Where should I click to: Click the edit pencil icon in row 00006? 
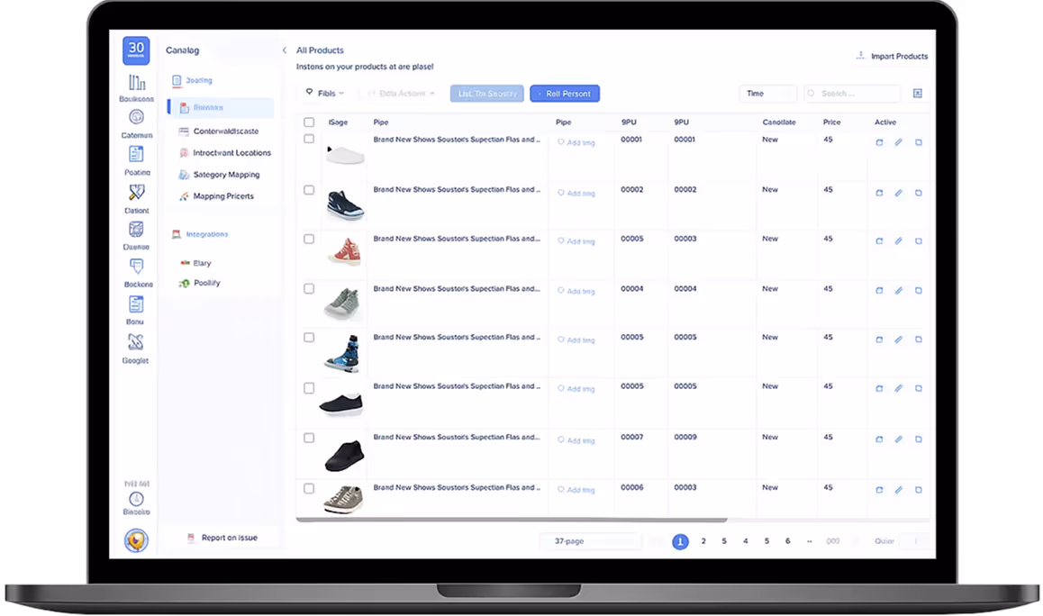(899, 490)
